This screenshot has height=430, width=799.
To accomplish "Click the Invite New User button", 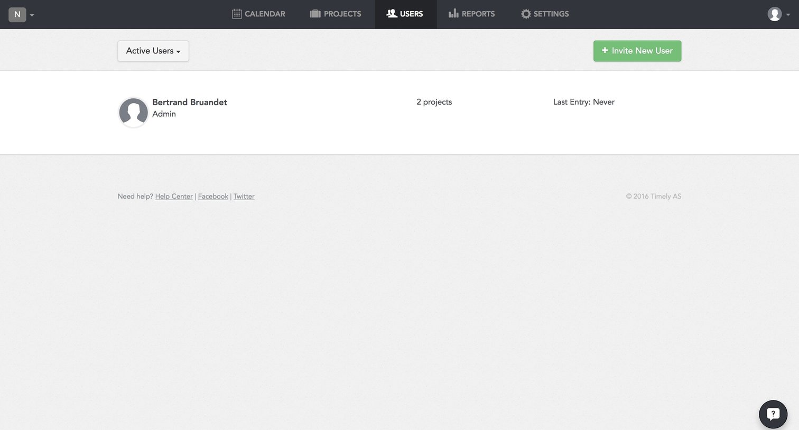I will pos(637,51).
